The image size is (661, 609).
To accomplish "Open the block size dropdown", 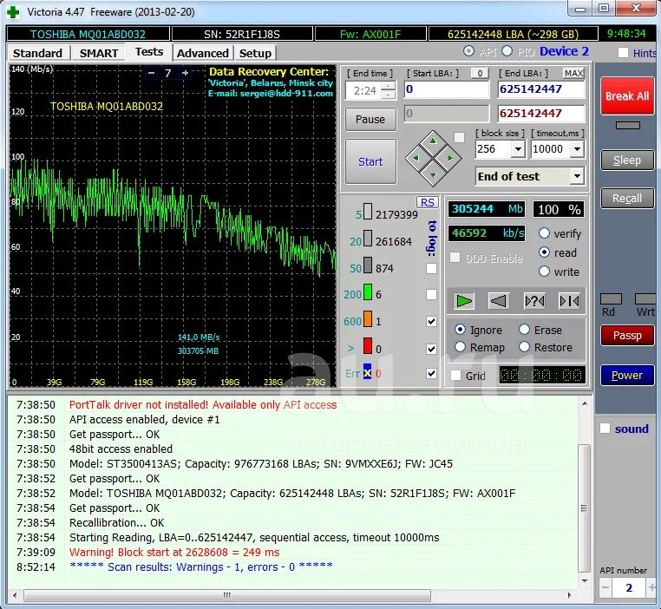I will 518,148.
